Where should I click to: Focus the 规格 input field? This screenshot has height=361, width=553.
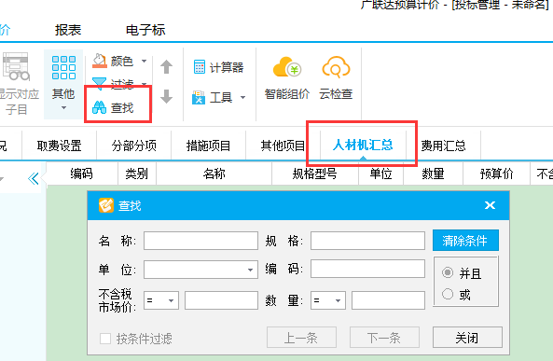[367, 241]
